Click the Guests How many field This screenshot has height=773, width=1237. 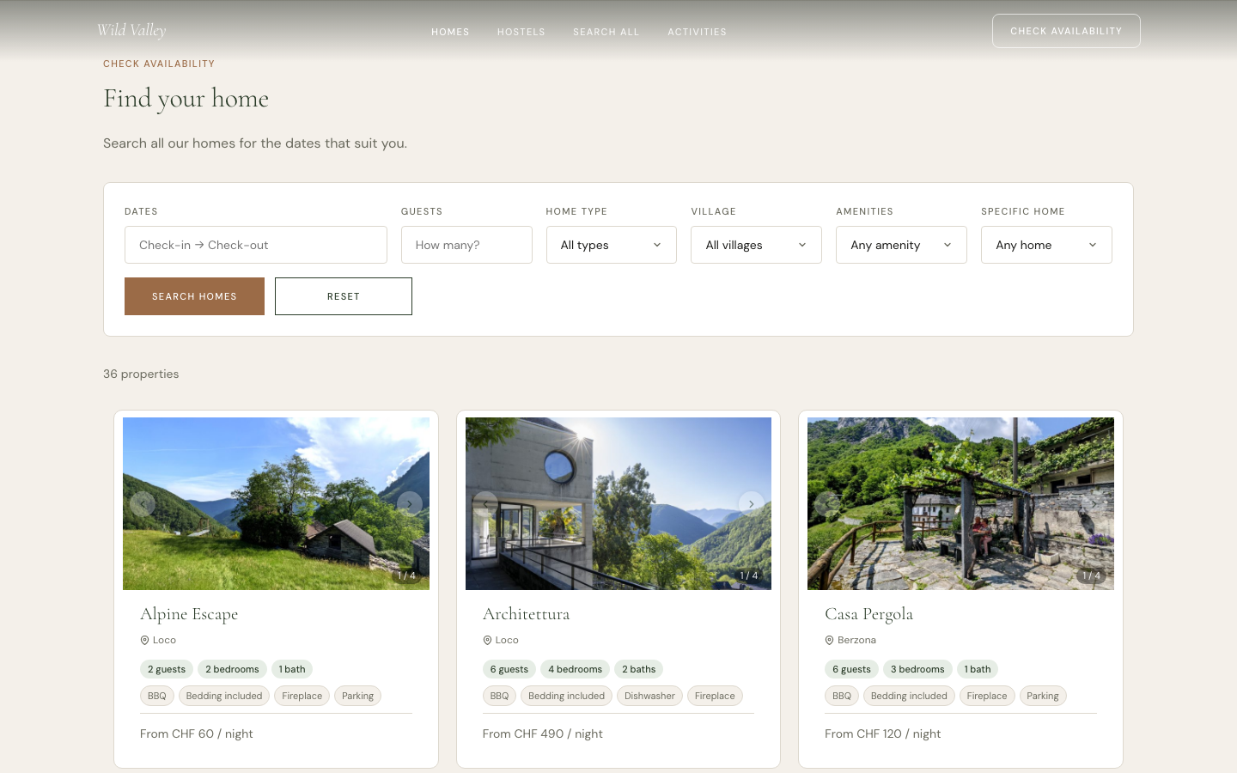tap(466, 245)
